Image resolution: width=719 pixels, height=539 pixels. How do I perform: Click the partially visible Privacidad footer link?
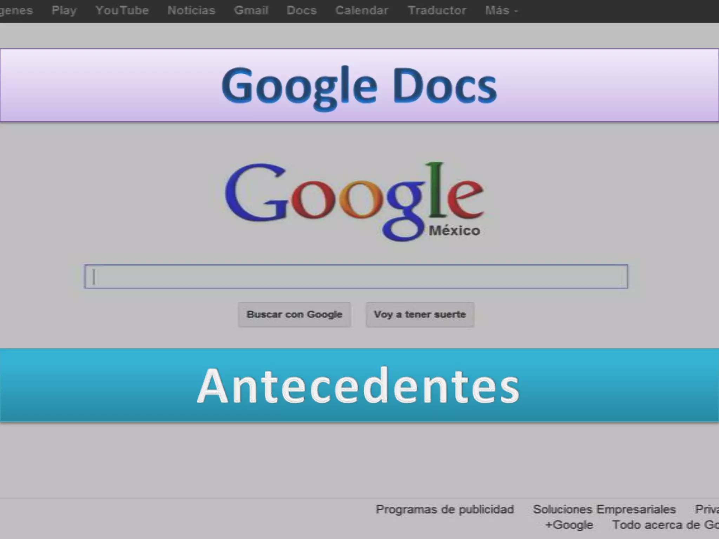[x=707, y=509]
